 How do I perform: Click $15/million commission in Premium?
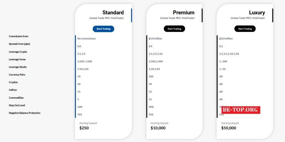155,39
